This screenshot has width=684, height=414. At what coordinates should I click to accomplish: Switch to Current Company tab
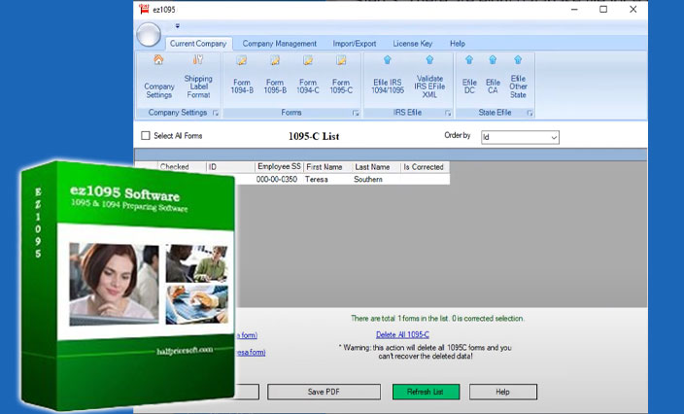[x=198, y=44]
